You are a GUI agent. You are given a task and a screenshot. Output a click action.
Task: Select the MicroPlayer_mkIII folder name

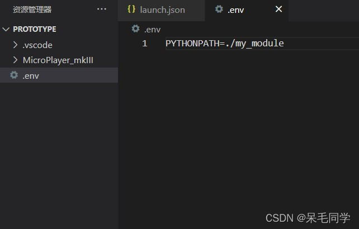[58, 60]
